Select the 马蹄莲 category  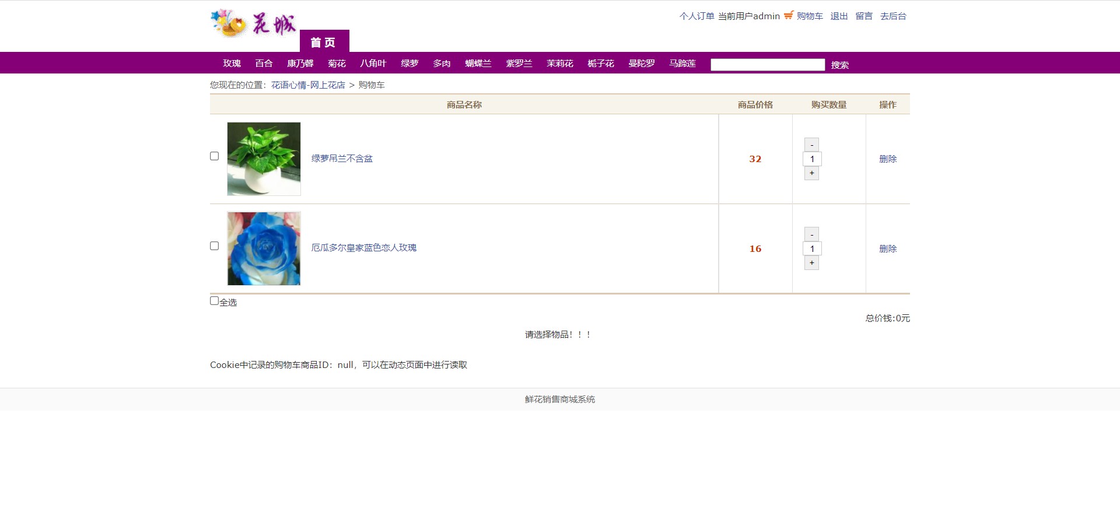(682, 64)
